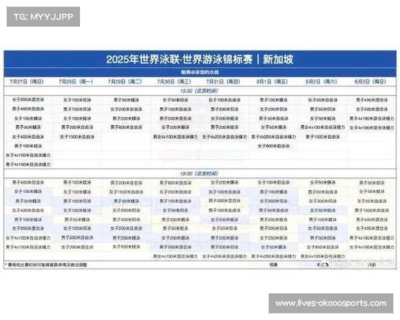Click '女子4x100米混合泳接力' in 8月3日 10:00 session
This screenshot has width=400, height=320.
[372, 127]
